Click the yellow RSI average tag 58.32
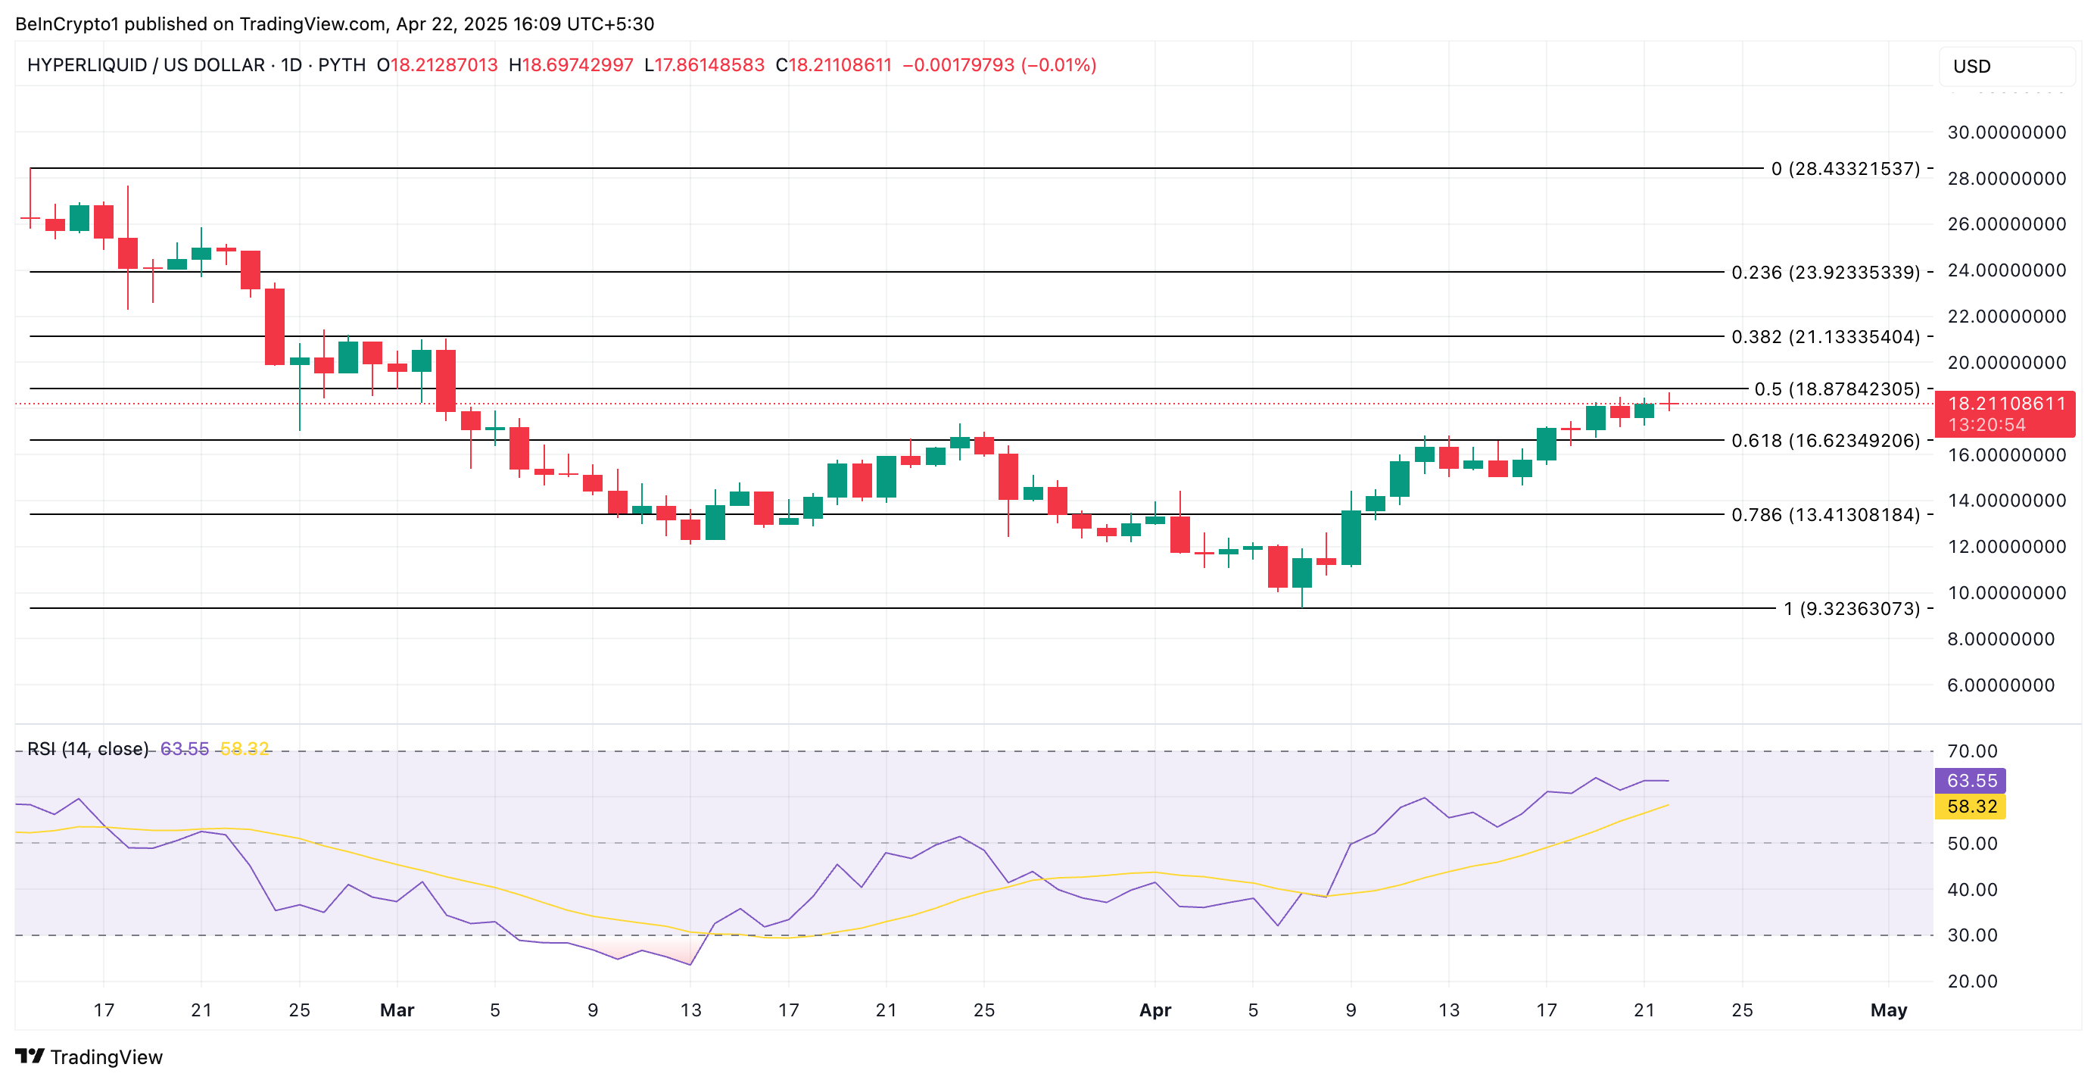 pos(1970,806)
